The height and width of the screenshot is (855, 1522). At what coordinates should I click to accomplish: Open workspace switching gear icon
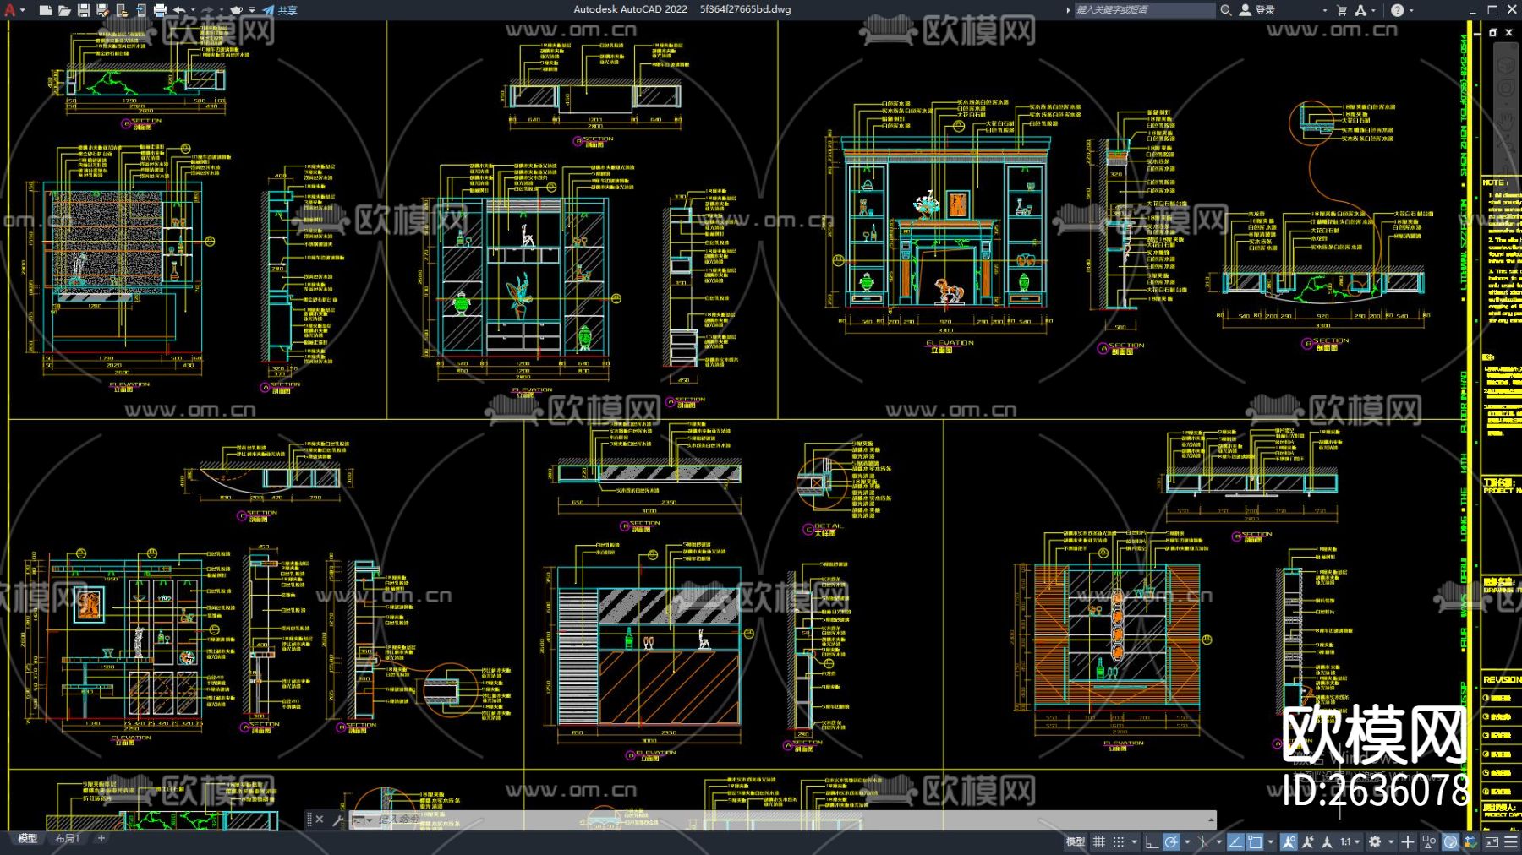click(1375, 841)
